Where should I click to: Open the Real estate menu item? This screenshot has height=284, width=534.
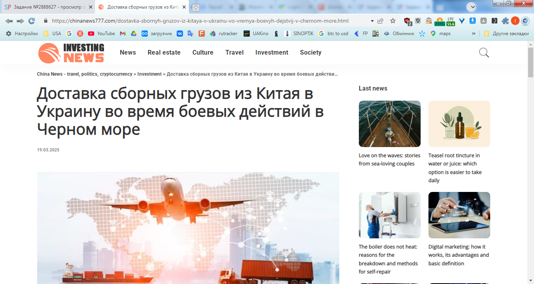point(164,52)
